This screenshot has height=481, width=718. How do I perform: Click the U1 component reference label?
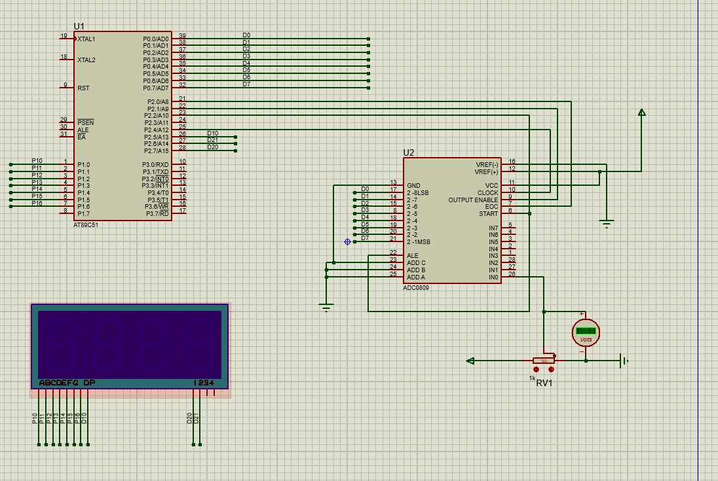[79, 27]
